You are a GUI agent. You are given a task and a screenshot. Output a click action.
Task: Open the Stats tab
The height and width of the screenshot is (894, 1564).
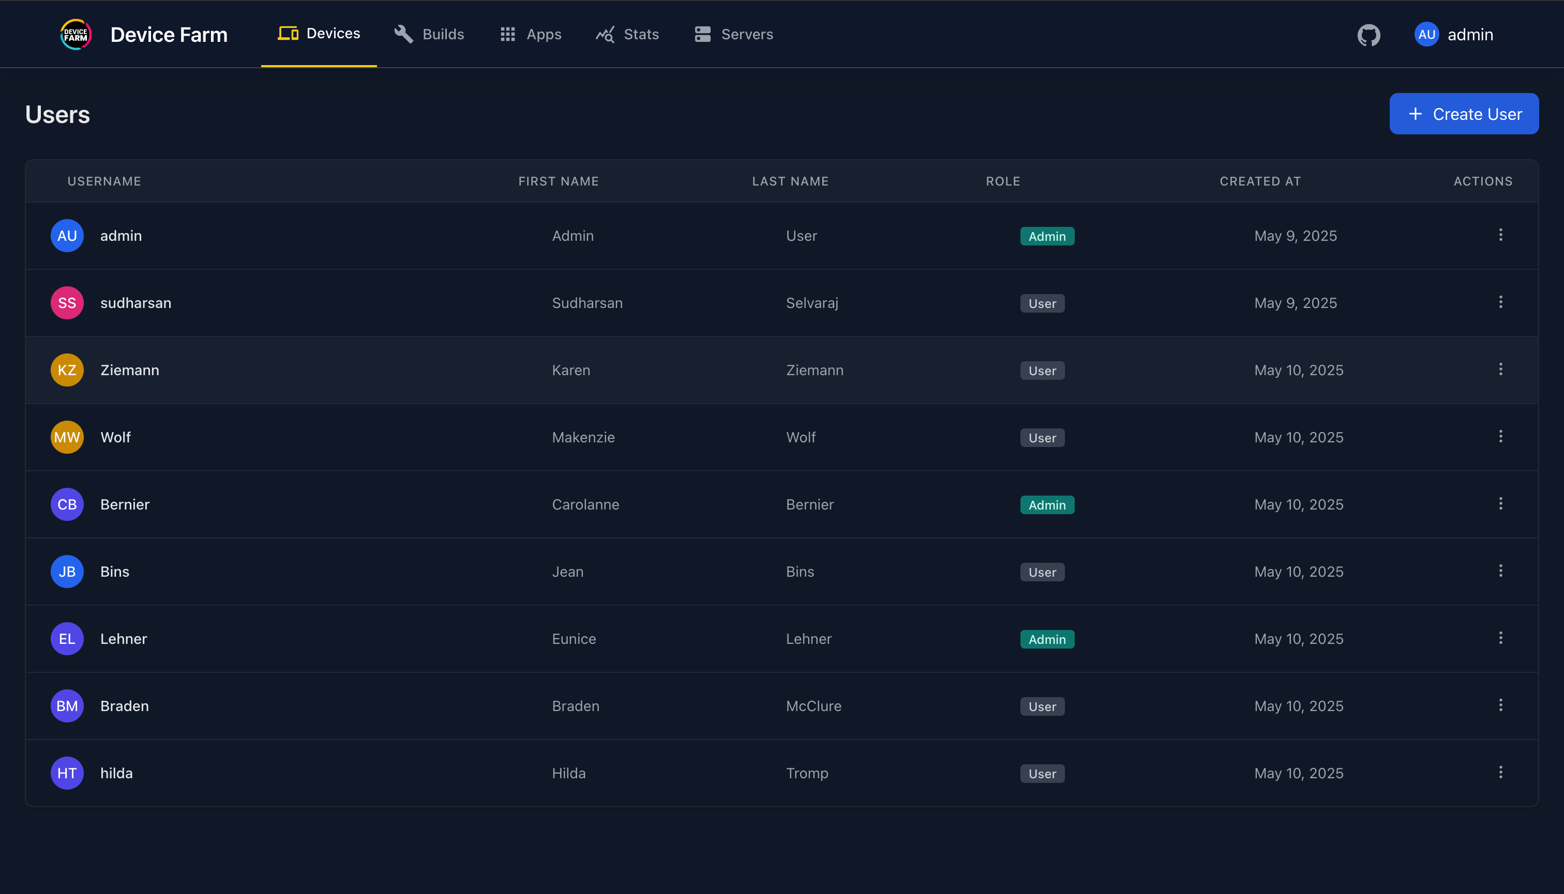pyautogui.click(x=627, y=35)
